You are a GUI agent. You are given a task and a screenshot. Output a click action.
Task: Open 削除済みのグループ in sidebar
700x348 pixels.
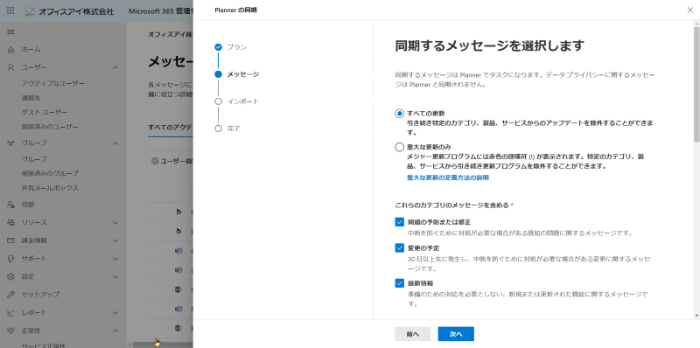coord(50,173)
